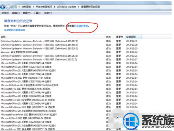Sort by the 重要性 column header

click(x=120, y=37)
